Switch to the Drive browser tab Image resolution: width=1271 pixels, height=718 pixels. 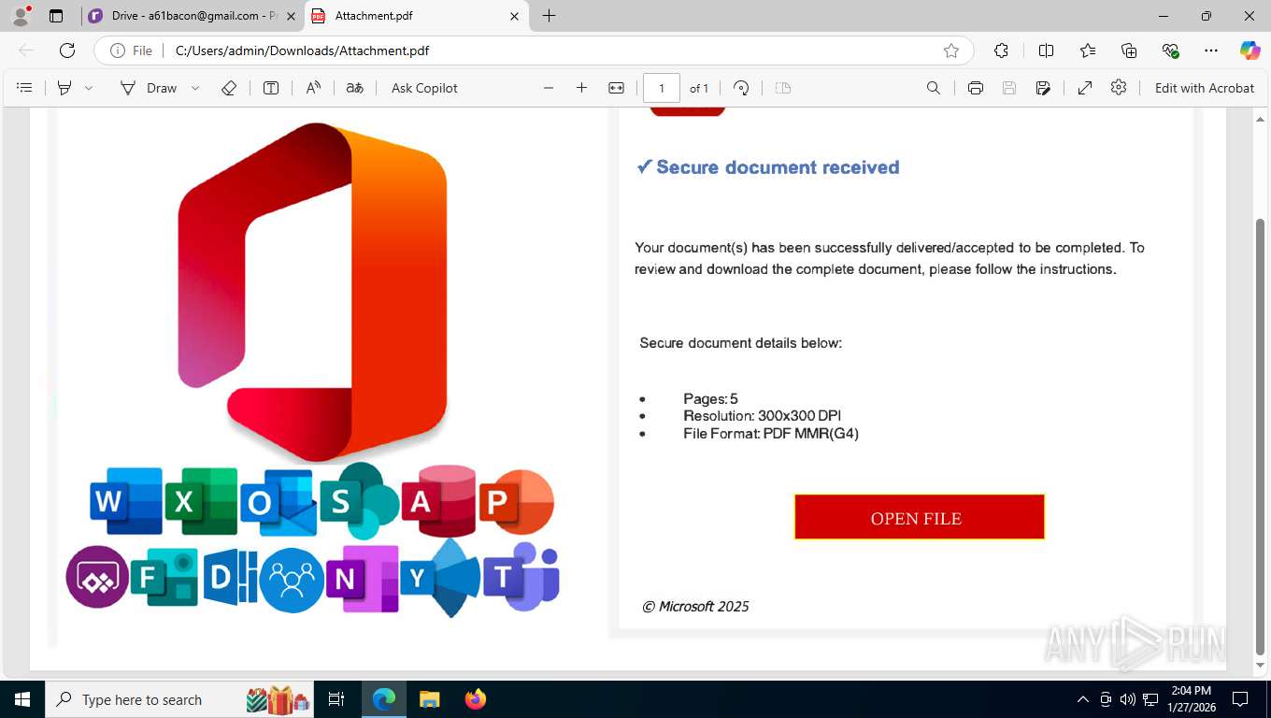click(x=191, y=16)
